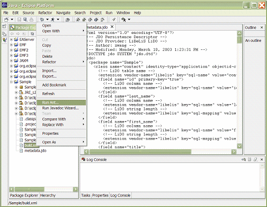
Task: Choose Properties in the context menu
Action: pos(50,133)
